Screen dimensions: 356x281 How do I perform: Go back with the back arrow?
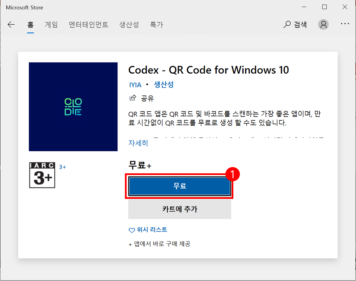11,25
